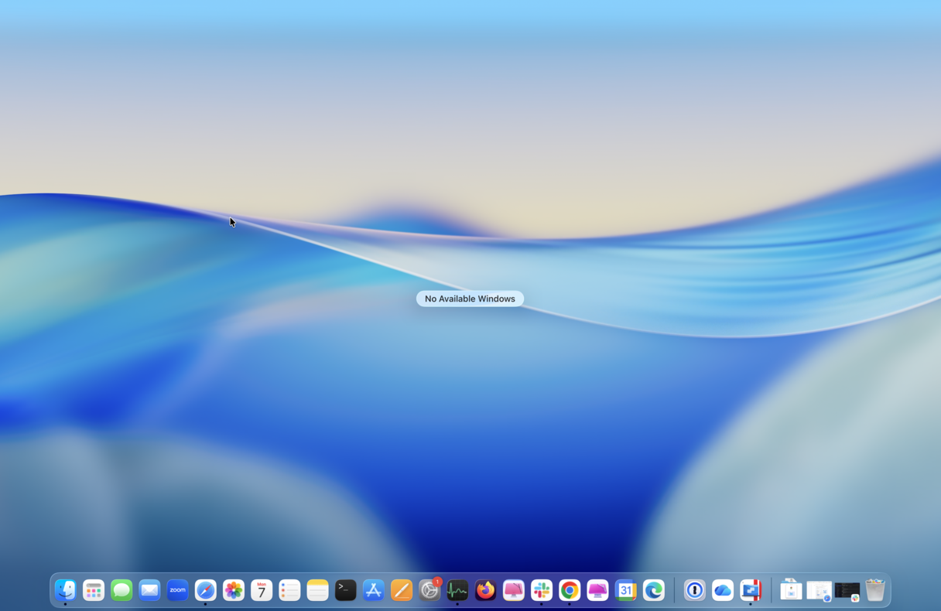This screenshot has height=611, width=941.
Task: Open System Settings with red badge
Action: [x=429, y=590]
